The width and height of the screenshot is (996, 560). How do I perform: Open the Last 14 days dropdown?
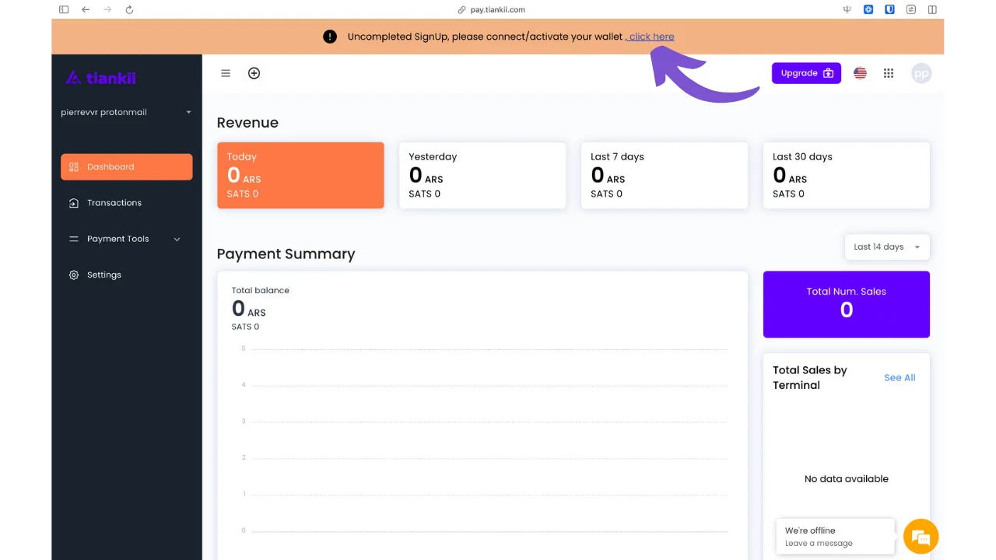pos(886,247)
